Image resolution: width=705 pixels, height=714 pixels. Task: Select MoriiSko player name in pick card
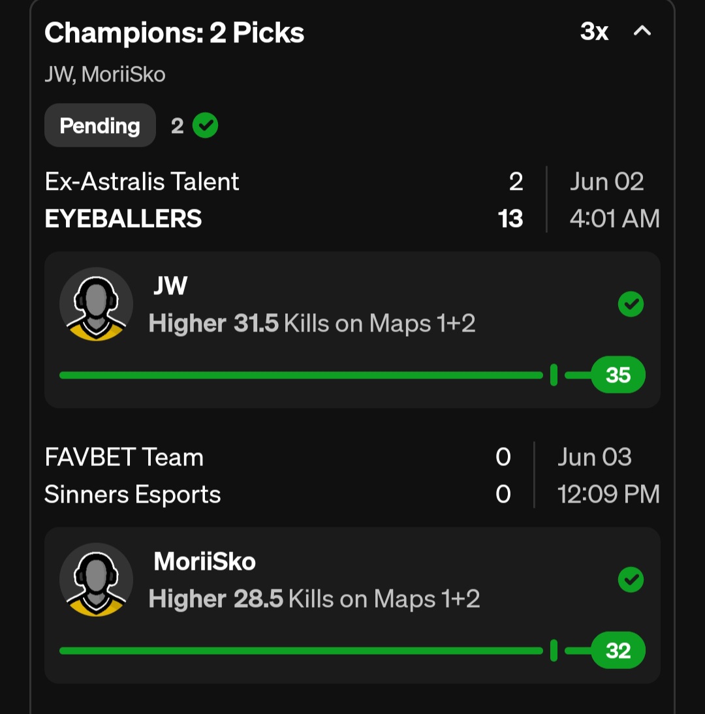(x=204, y=561)
